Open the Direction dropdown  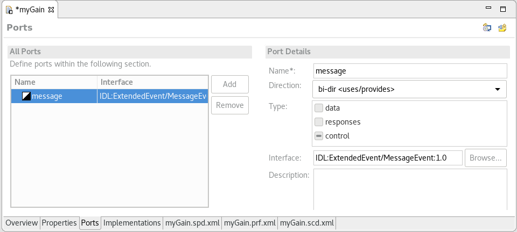coord(409,89)
